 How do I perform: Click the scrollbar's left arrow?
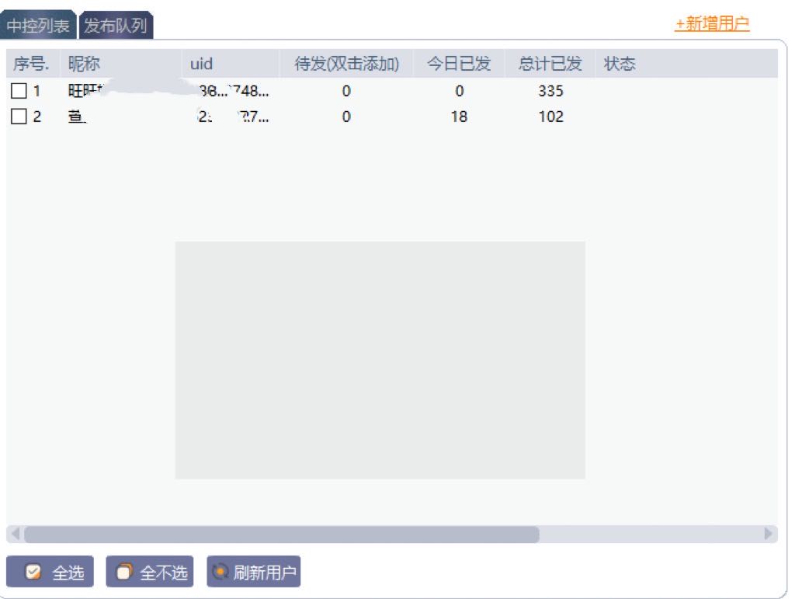(x=14, y=535)
